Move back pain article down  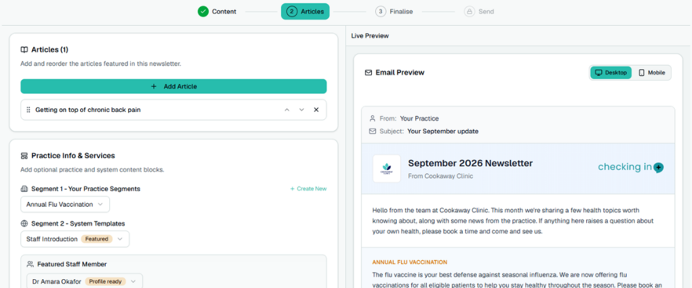(x=301, y=110)
